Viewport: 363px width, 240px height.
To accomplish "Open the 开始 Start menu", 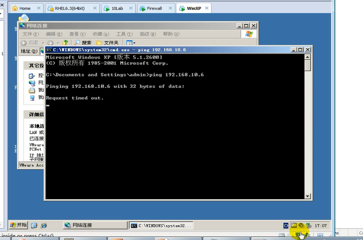I will (18, 225).
